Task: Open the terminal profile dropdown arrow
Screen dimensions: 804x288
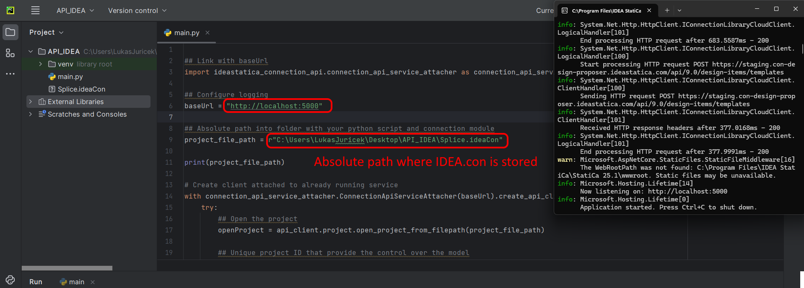Action: coord(680,10)
